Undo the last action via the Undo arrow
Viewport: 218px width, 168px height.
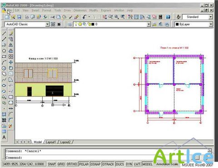pyautogui.click(x=84, y=17)
